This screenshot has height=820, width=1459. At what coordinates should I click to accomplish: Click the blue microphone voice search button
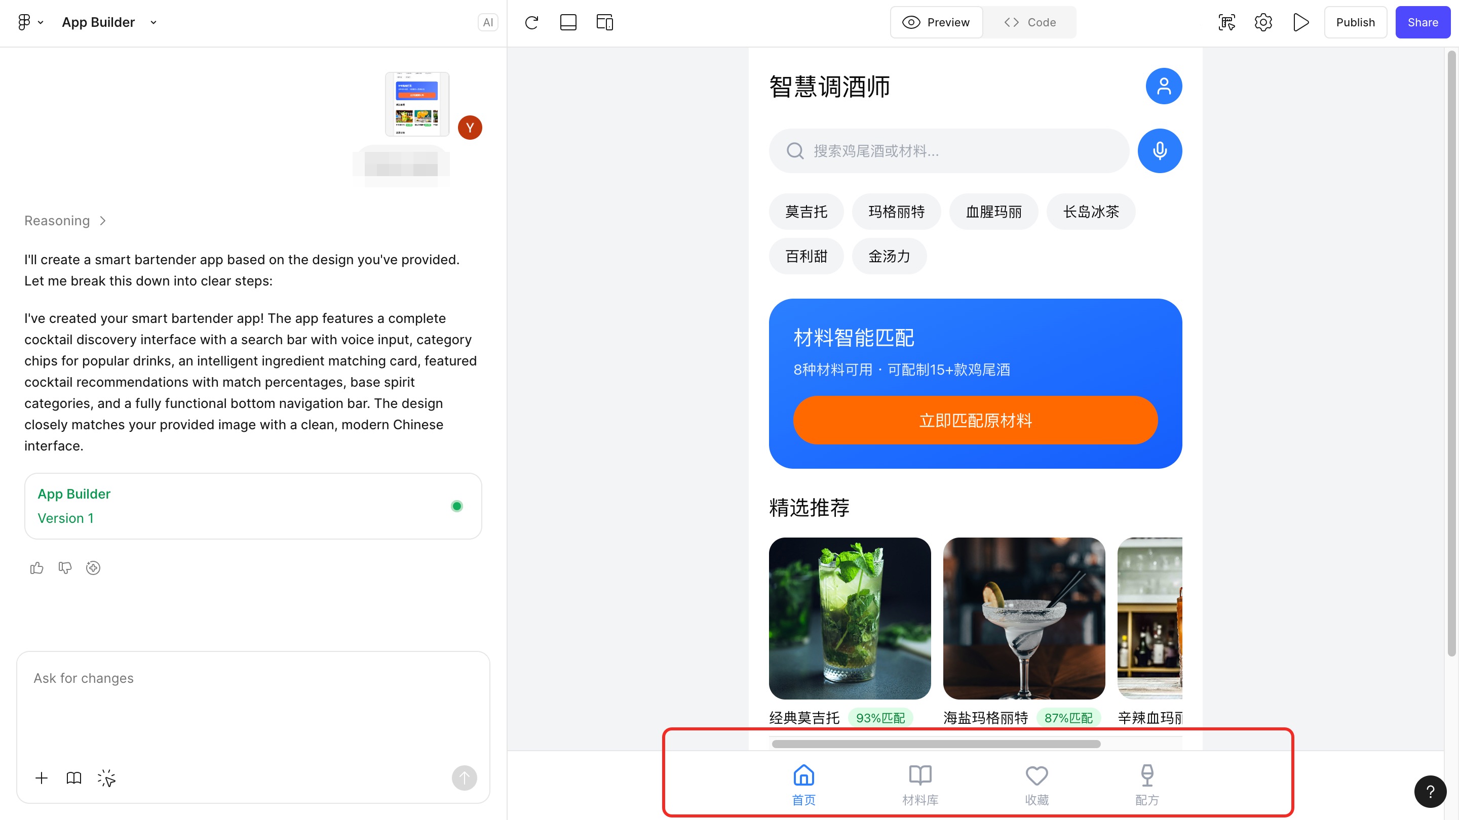click(1160, 150)
